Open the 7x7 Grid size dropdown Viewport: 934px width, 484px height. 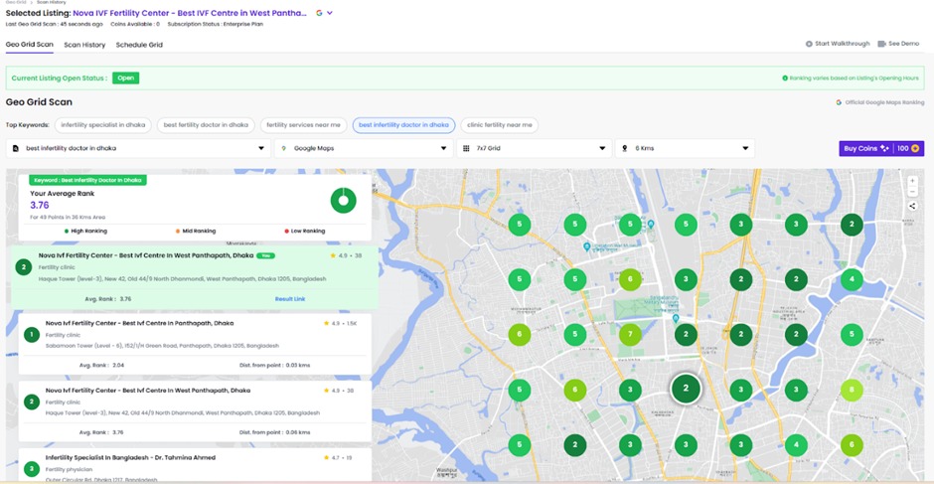click(x=535, y=148)
